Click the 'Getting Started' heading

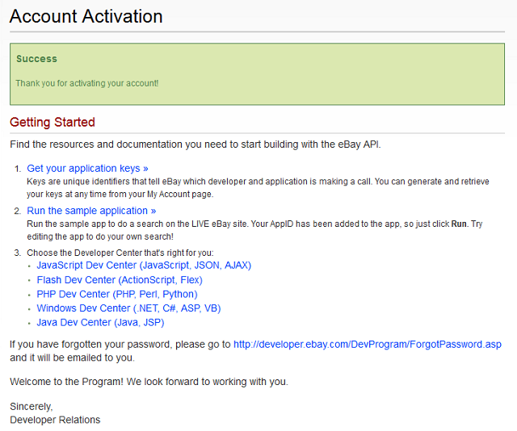pyautogui.click(x=53, y=122)
